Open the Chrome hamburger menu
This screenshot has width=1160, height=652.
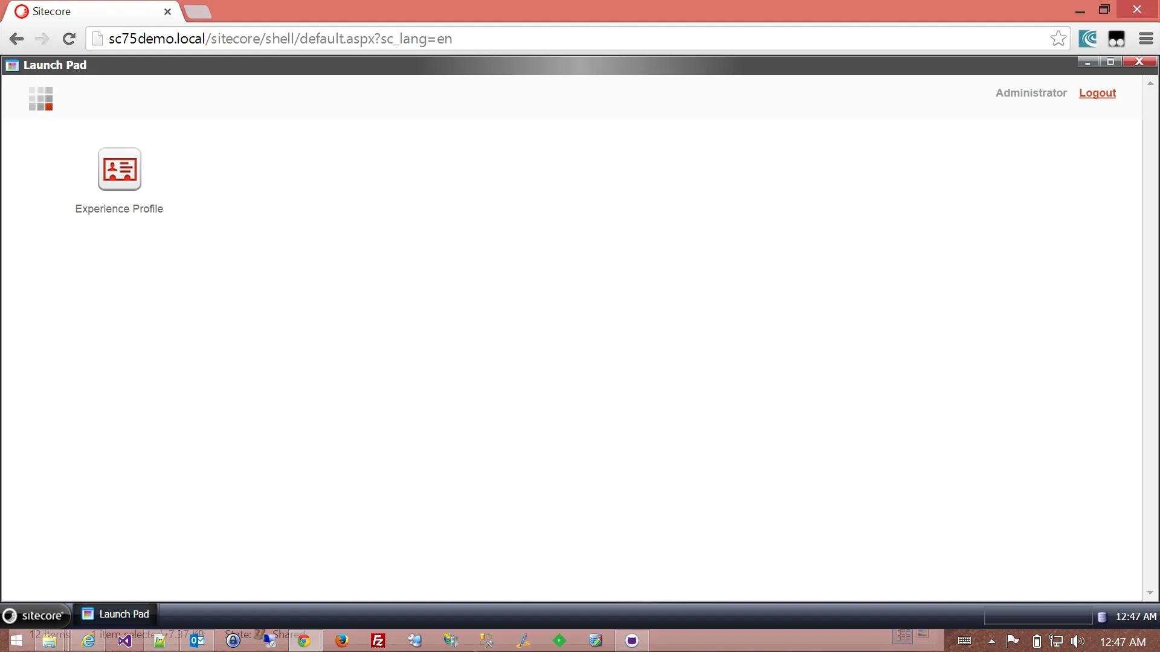coord(1146,39)
